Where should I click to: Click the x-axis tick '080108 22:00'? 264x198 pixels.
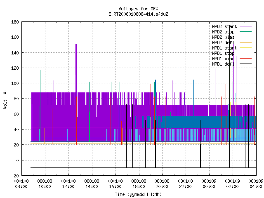click(x=185, y=184)
